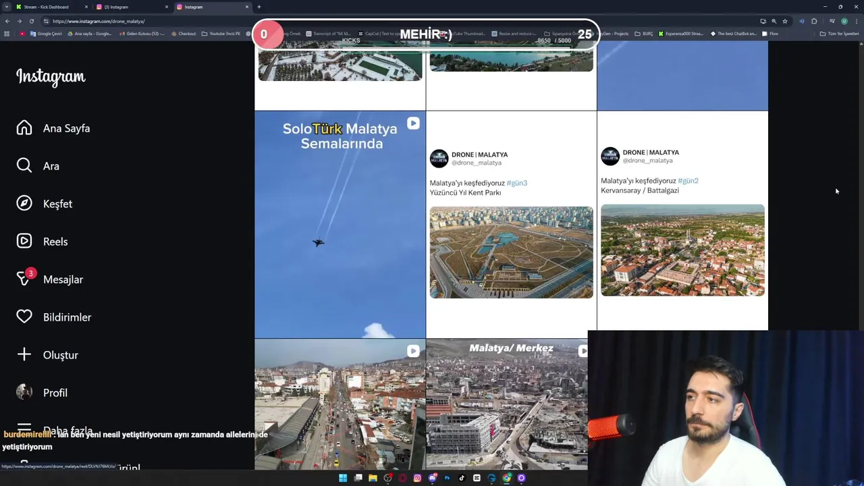864x486 pixels.
Task: Click reel icon on SoloTürk post
Action: click(x=413, y=124)
